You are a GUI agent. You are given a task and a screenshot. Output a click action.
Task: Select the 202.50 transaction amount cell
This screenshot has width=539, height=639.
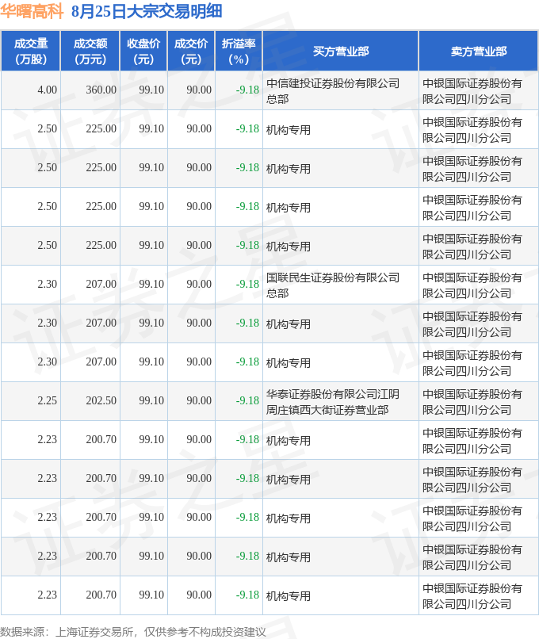click(90, 401)
